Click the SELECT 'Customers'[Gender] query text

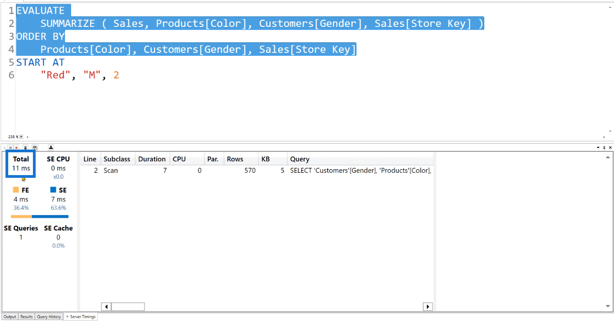[361, 171]
